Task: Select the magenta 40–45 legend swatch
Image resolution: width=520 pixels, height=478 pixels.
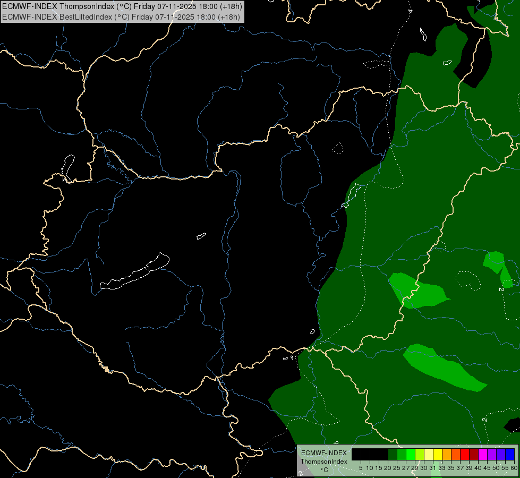Action: [483, 454]
